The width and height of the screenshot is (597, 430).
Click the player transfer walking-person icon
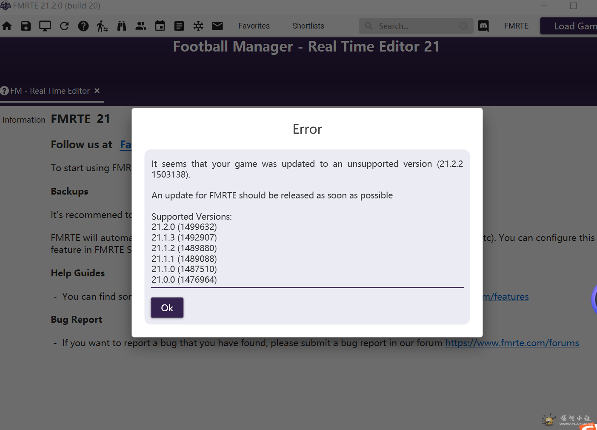[x=102, y=26]
